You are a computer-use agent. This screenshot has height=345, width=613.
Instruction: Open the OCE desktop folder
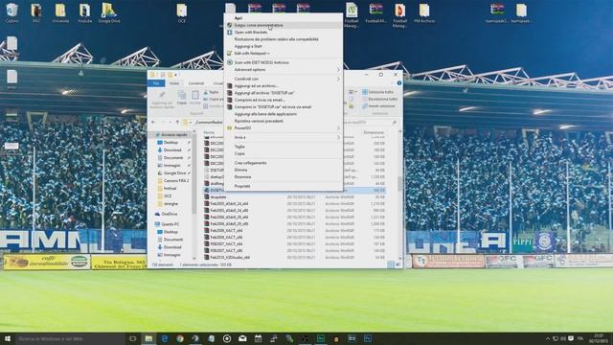[x=181, y=12]
